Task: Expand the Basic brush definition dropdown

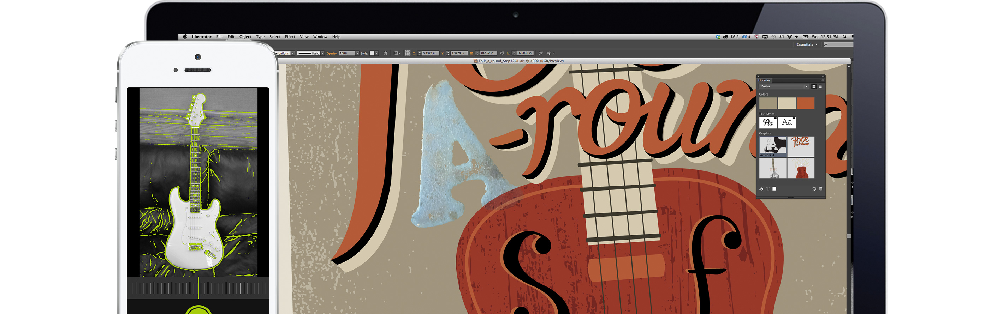Action: (x=322, y=53)
